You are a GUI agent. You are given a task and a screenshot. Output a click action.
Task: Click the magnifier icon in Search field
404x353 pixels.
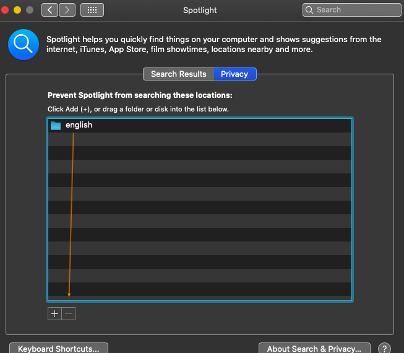click(x=309, y=10)
